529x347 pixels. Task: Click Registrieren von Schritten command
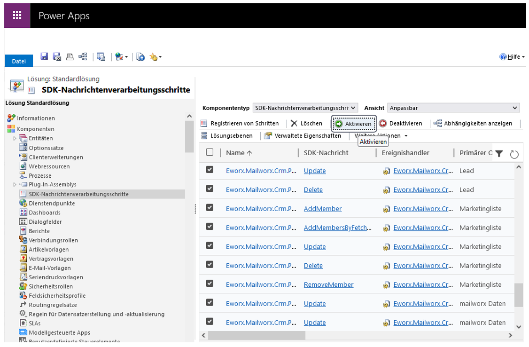(x=240, y=124)
